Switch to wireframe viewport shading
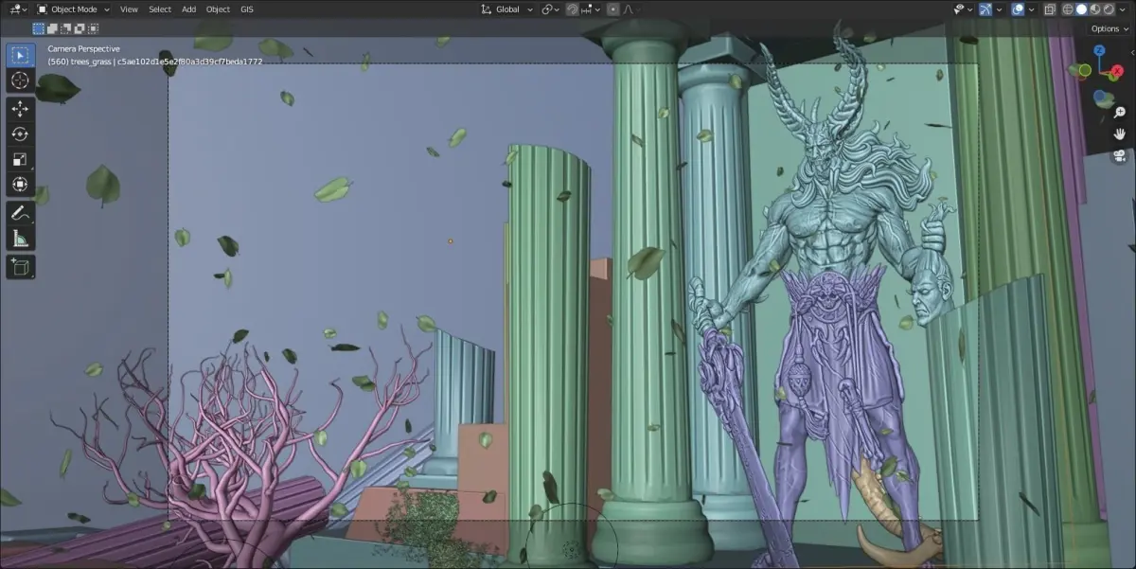 click(1068, 9)
